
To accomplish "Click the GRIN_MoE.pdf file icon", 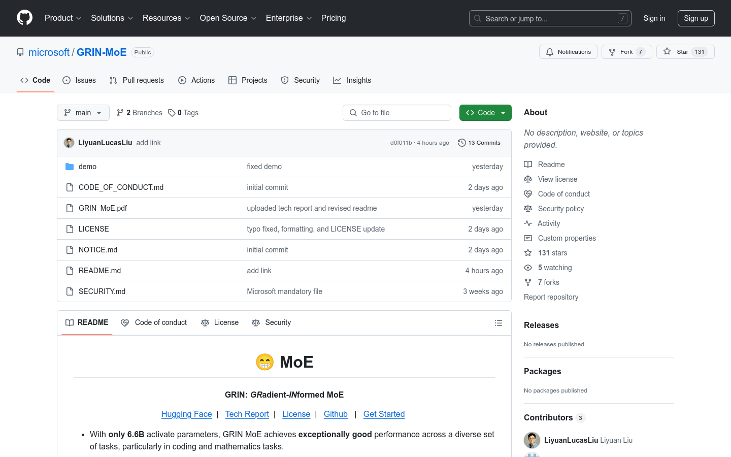I will tap(70, 208).
